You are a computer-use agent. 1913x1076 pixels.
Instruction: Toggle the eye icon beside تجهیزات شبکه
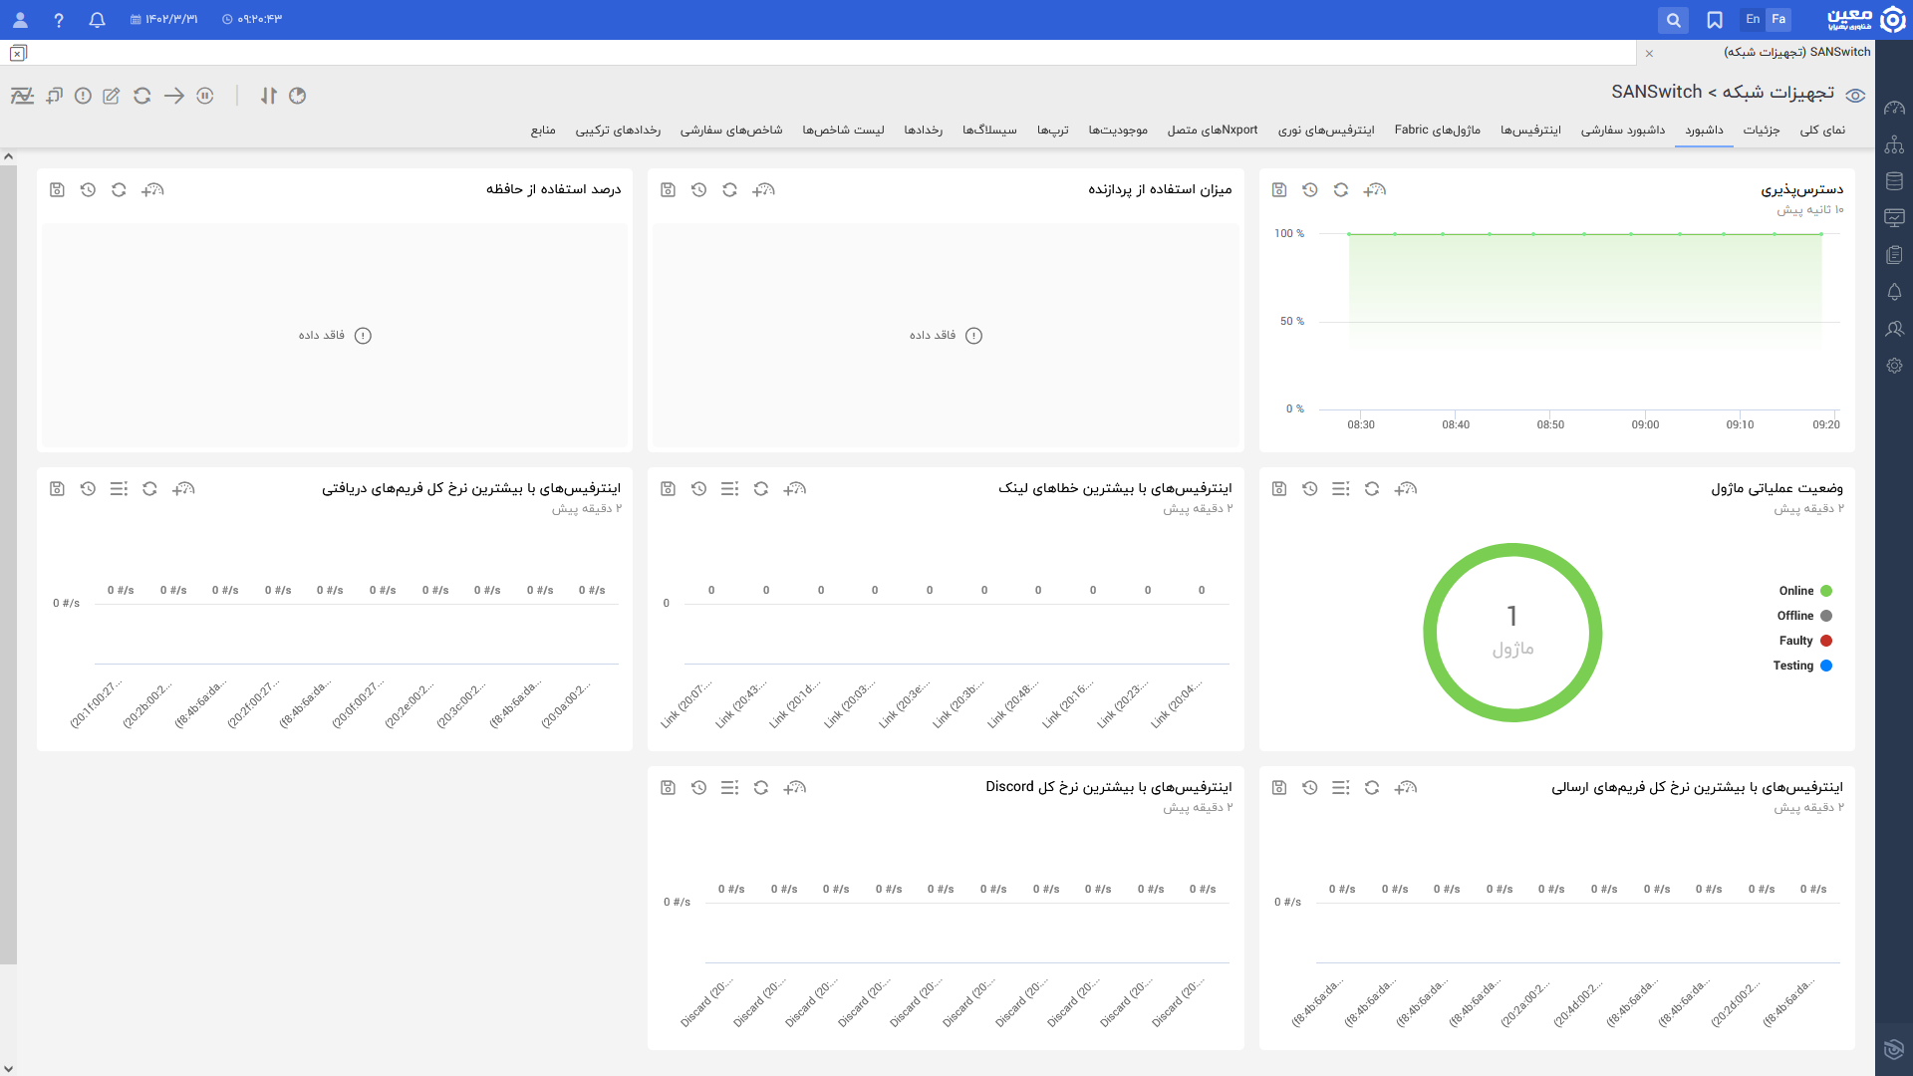tap(1855, 96)
